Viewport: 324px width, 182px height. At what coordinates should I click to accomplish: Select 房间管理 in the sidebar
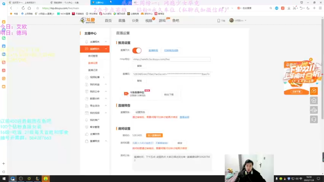93,56
